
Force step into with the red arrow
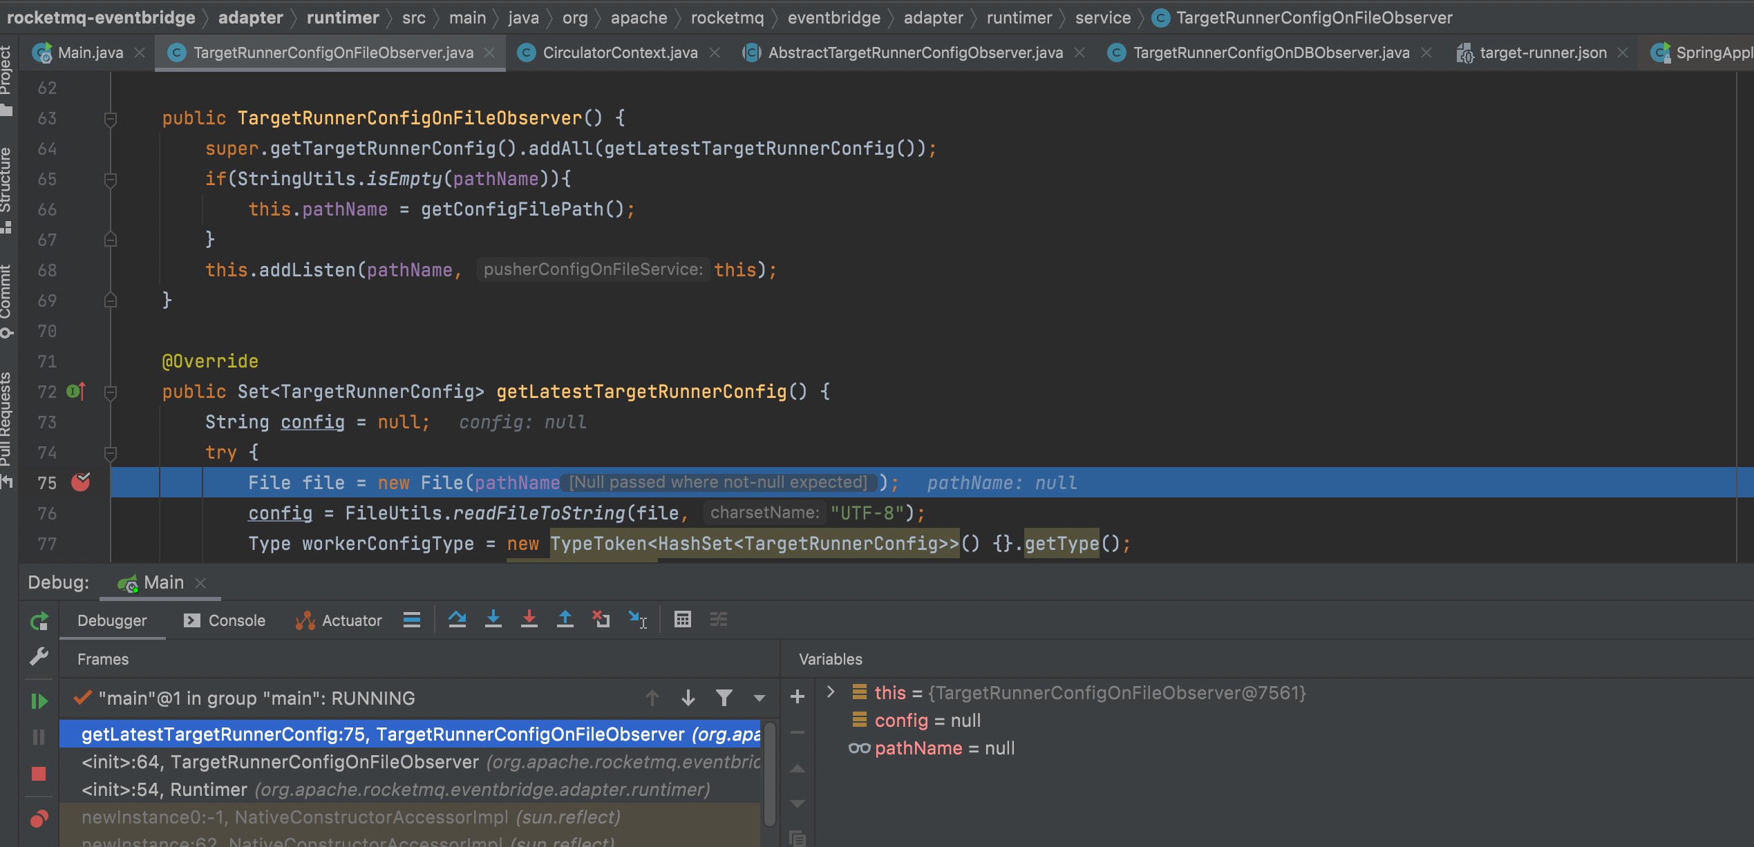[x=529, y=619]
